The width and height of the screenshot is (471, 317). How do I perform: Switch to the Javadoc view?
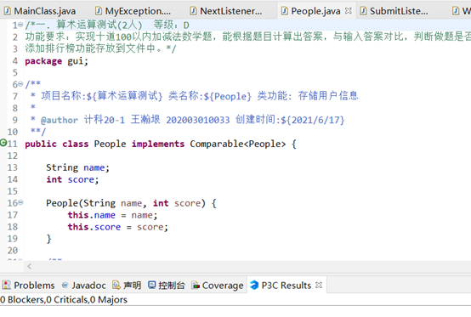point(84,286)
